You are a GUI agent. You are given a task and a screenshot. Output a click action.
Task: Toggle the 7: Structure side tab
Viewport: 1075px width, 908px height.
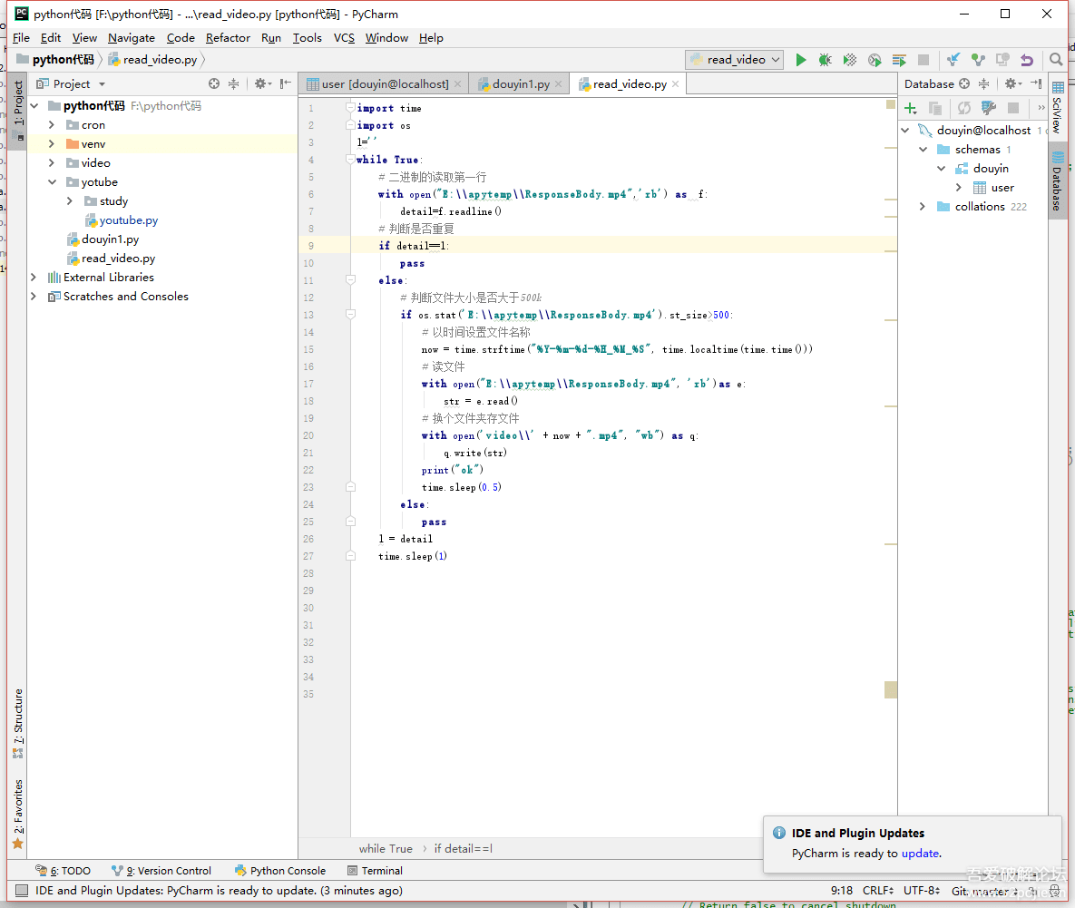pos(18,724)
